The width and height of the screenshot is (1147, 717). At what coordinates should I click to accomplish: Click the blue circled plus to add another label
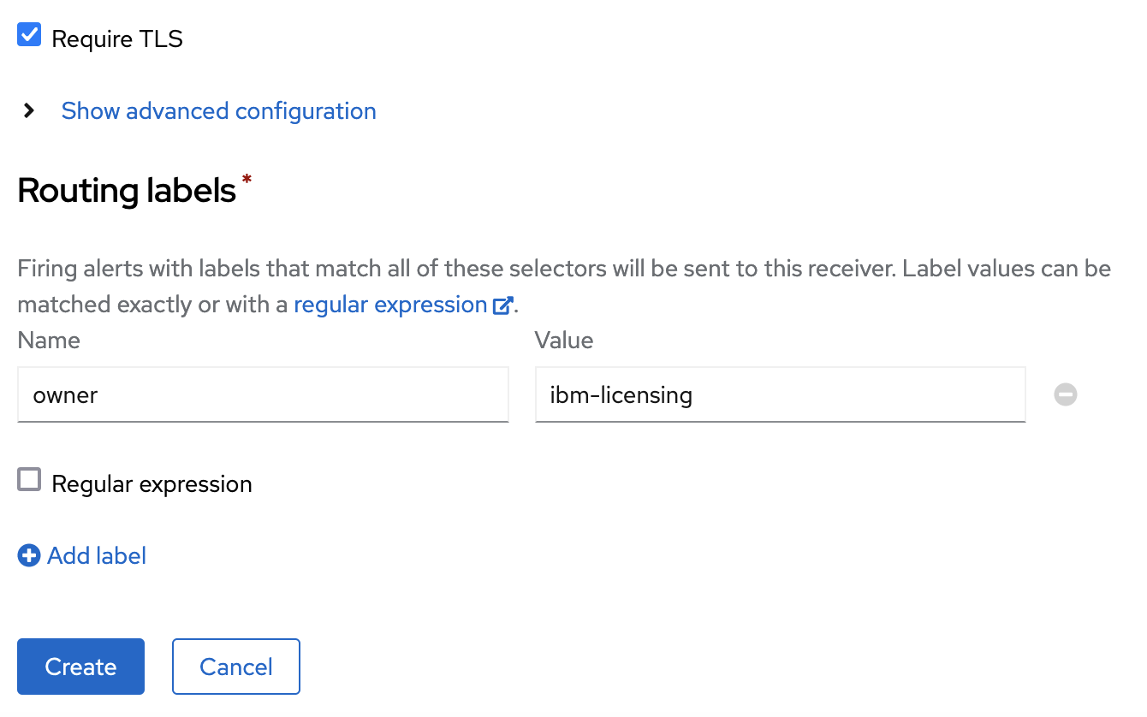tap(28, 555)
